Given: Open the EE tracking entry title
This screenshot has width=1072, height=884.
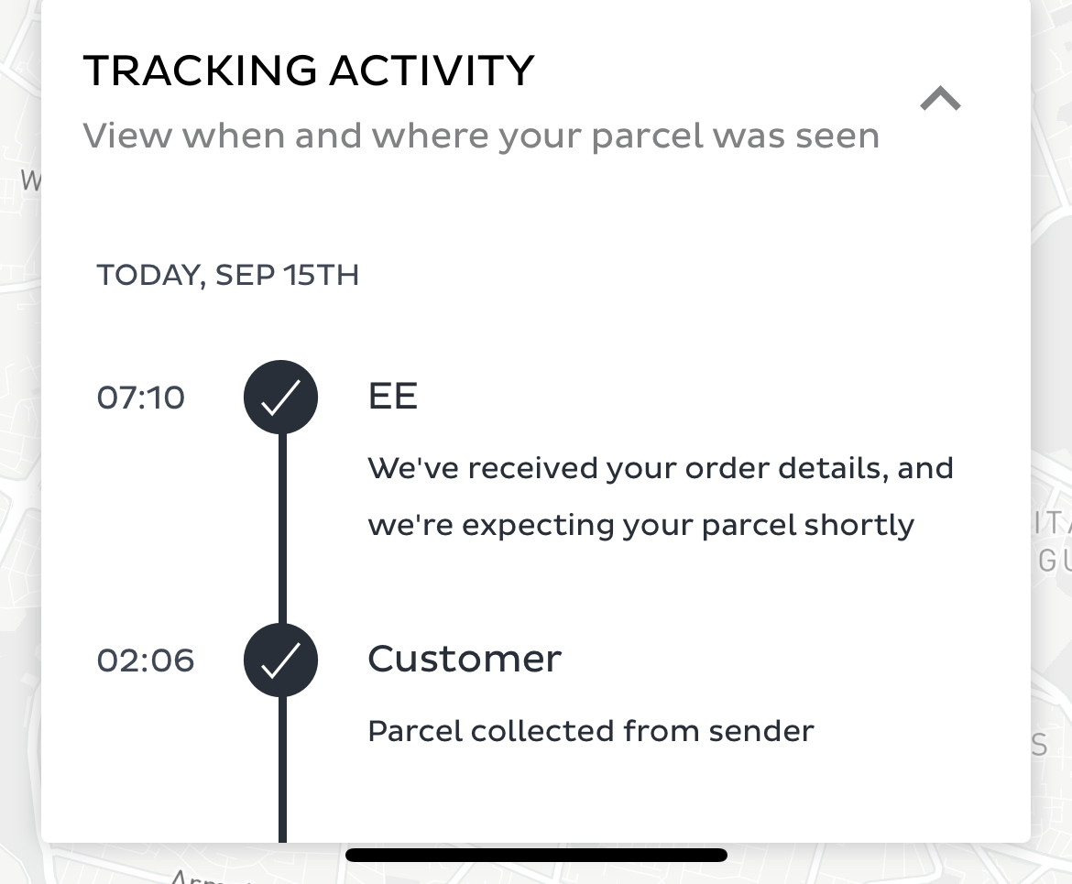Looking at the screenshot, I should tap(392, 396).
